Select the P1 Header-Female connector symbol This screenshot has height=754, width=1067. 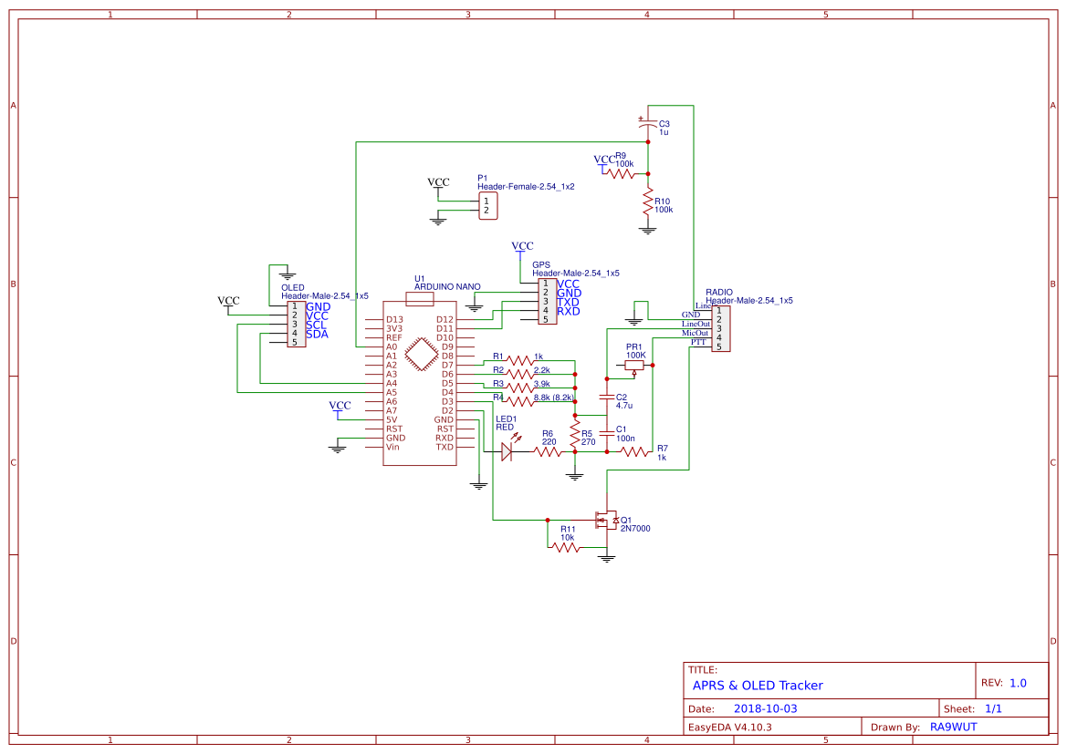click(489, 204)
